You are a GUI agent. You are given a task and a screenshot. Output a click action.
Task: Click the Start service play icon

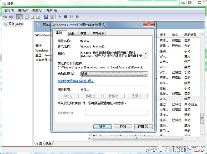click(x=60, y=17)
